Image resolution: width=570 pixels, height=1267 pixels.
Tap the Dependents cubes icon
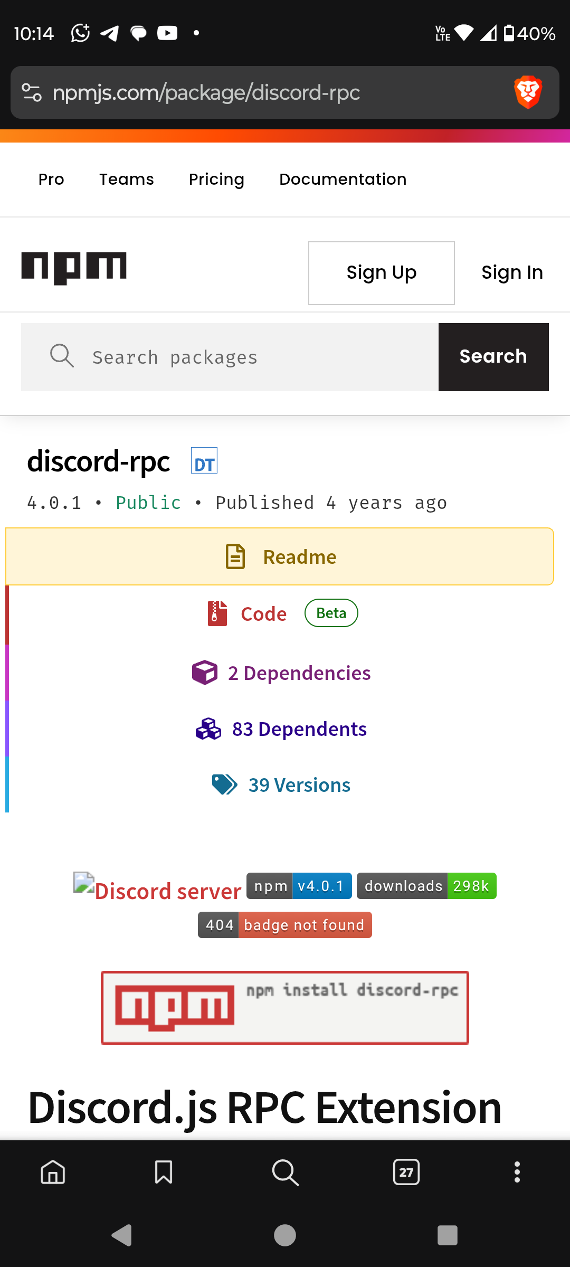[208, 729]
